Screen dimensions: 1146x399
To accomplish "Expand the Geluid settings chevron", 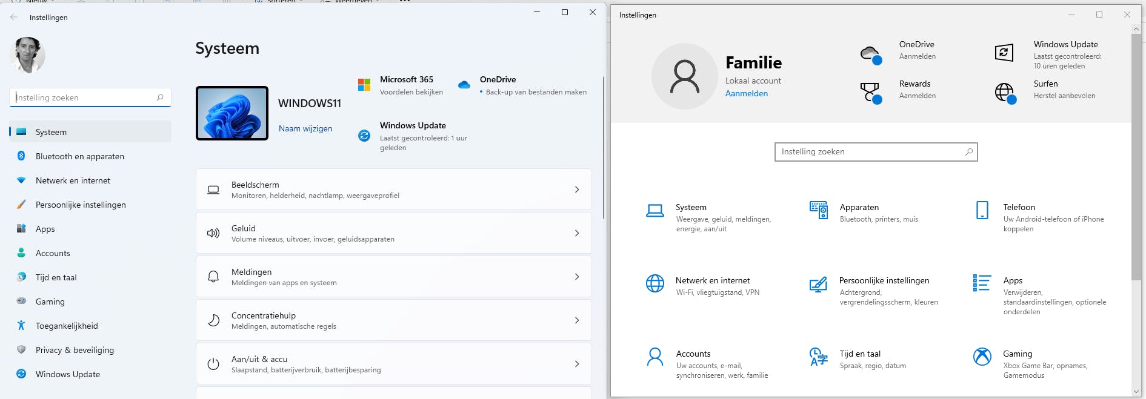I will click(576, 233).
